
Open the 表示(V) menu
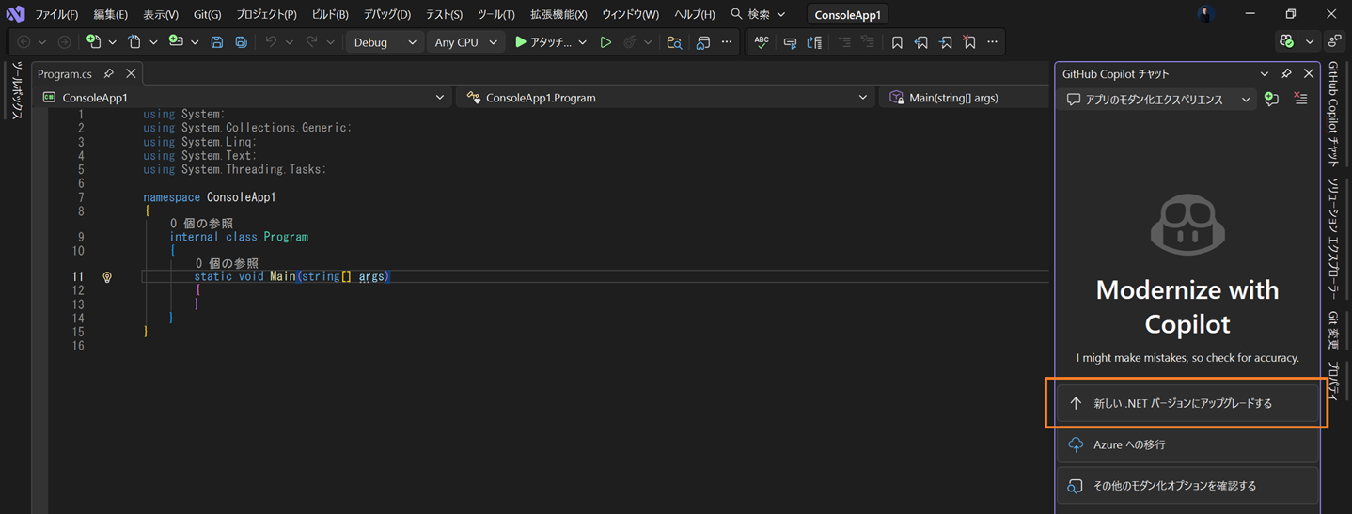click(x=161, y=14)
